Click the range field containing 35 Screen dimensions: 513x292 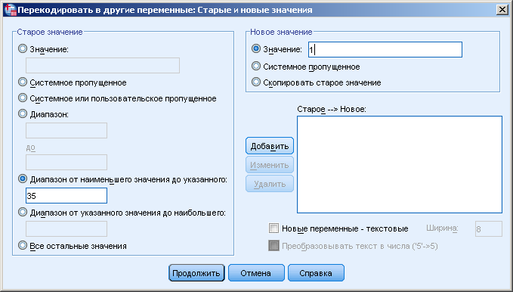(x=66, y=196)
